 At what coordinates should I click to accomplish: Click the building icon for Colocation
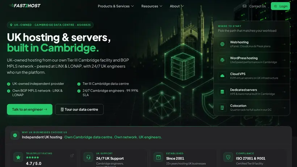point(222,108)
